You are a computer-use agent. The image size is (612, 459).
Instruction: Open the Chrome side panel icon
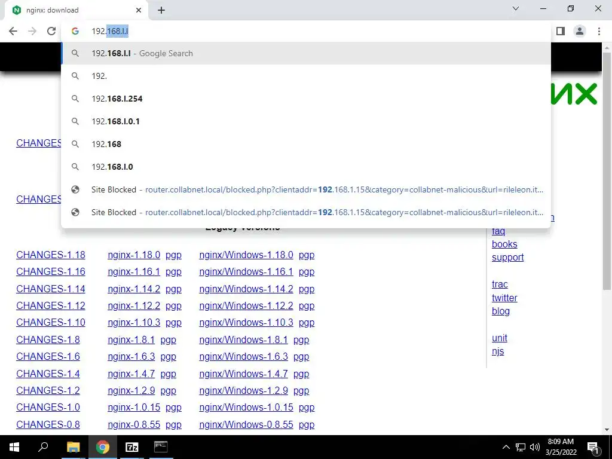pos(561,31)
